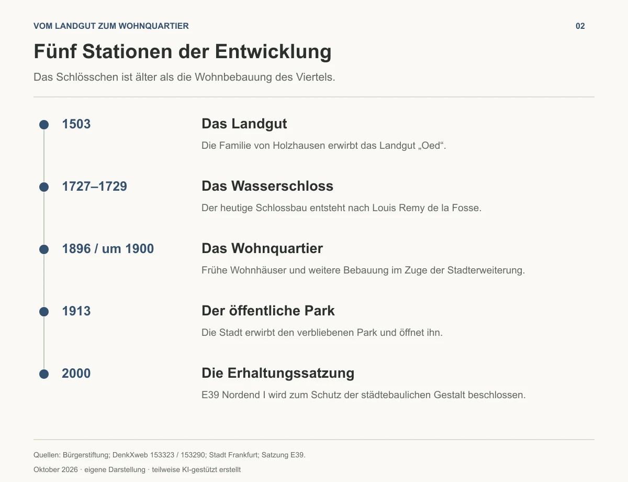Image resolution: width=628 pixels, height=482 pixels.
Task: Click the heading Das Wasserschloss
Action: click(267, 187)
